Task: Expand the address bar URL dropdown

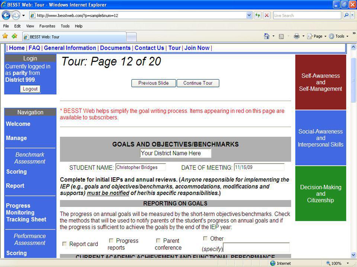Action: click(x=249, y=16)
